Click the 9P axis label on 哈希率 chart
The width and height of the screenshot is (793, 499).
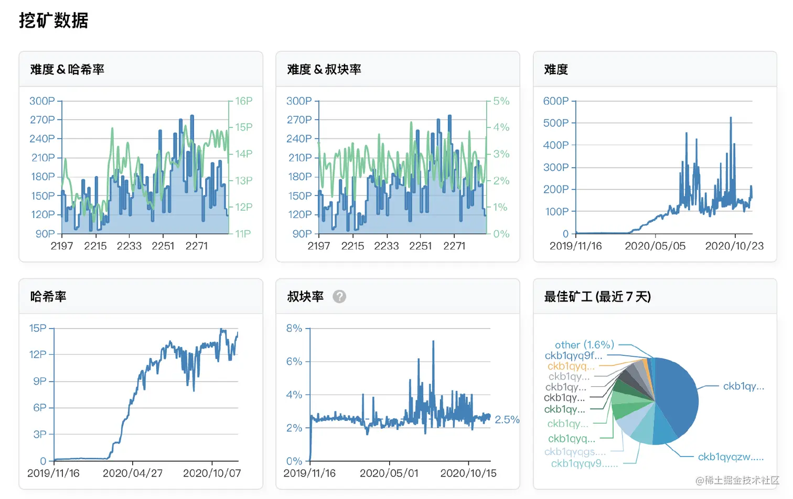tap(40, 382)
